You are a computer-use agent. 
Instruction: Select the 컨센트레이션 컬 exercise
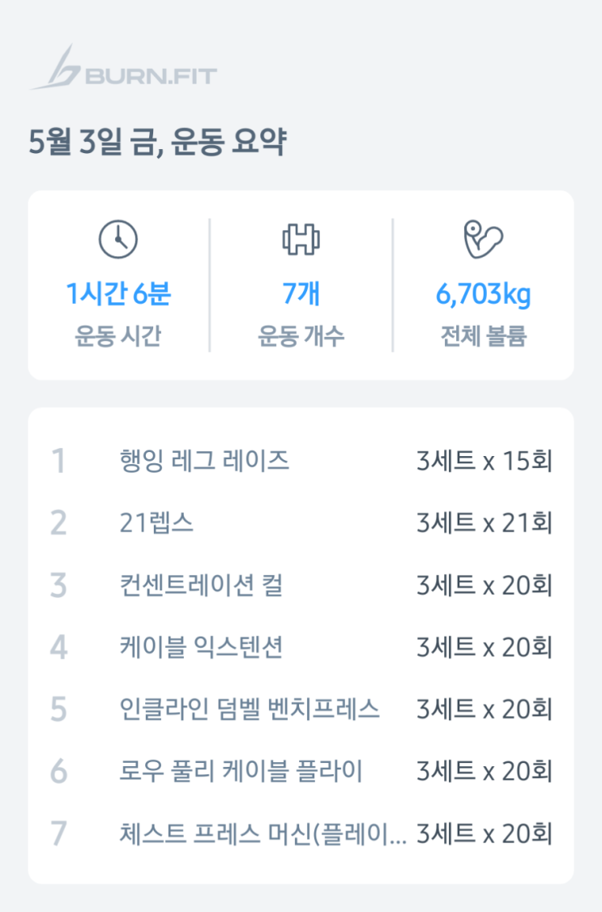click(201, 586)
